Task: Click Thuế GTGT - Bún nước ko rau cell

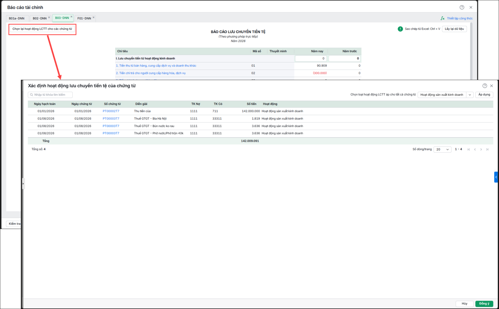Action: (154, 126)
